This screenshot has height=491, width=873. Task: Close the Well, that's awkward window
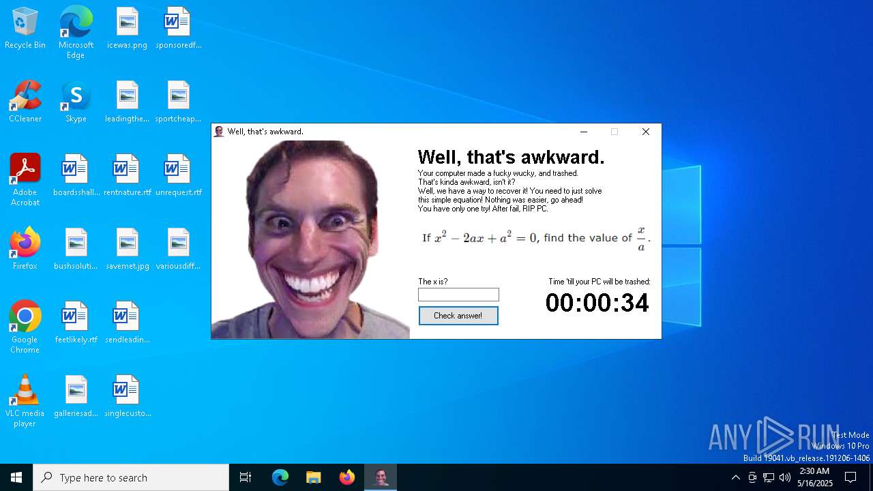pos(645,132)
